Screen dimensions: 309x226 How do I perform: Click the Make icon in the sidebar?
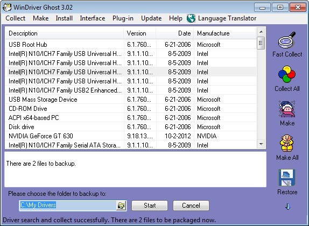click(x=287, y=109)
